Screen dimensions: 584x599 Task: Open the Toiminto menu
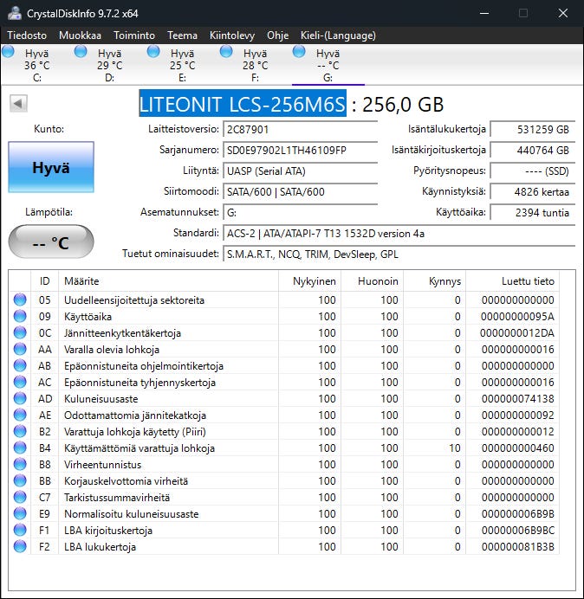[x=134, y=35]
